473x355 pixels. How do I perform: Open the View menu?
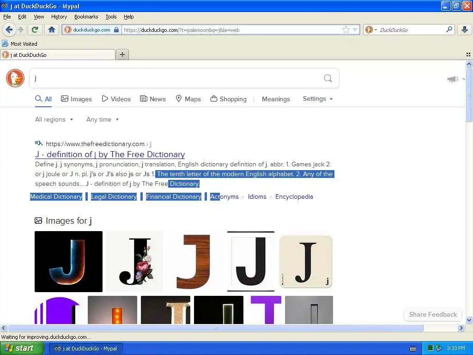39,17
